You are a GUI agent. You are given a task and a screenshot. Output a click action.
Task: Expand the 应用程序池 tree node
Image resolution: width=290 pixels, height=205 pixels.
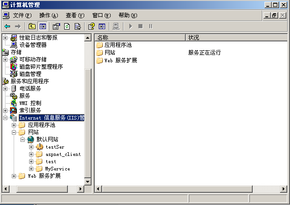coord(14,125)
